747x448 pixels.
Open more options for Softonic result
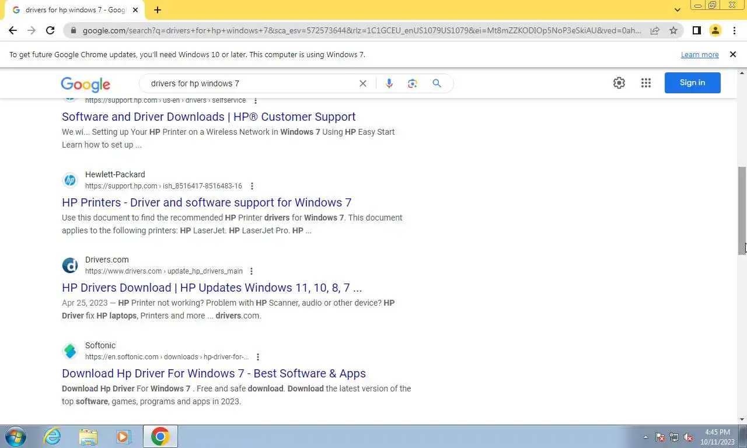[258, 357]
